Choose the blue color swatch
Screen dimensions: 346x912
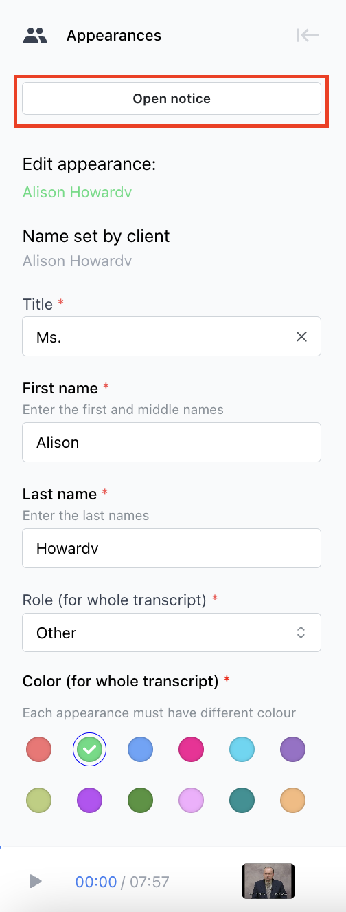[x=141, y=749]
